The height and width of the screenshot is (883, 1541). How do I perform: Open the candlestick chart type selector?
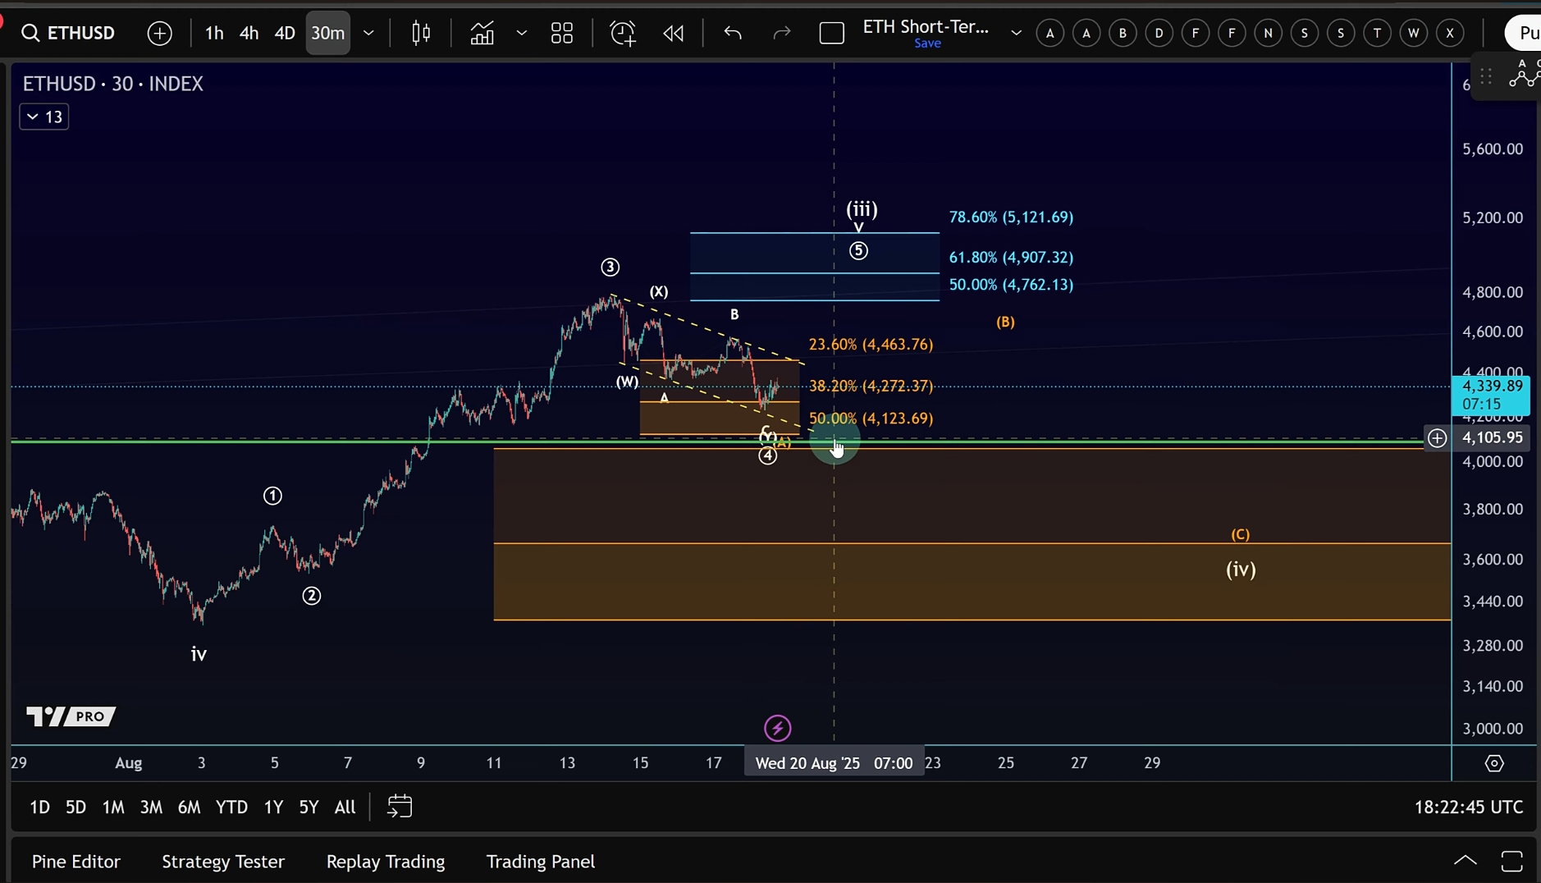[421, 33]
